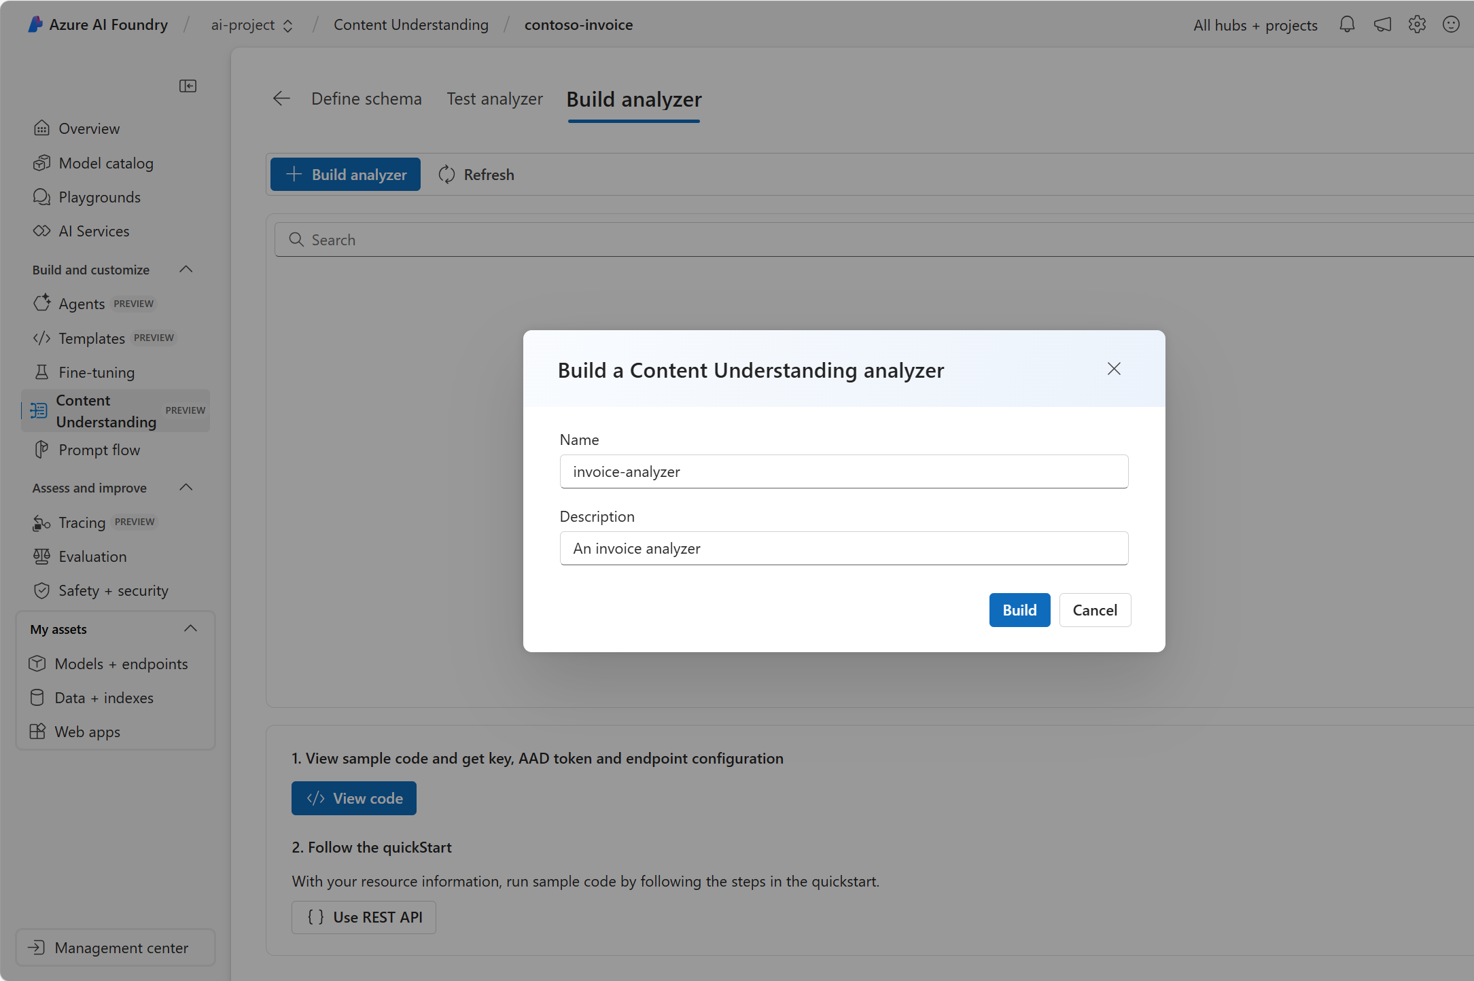Viewport: 1474px width, 981px height.
Task: Select the Build analyzer tab
Action: point(634,100)
